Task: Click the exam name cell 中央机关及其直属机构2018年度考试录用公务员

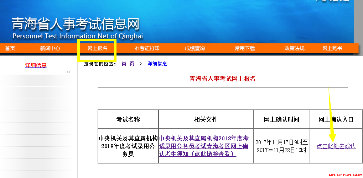Action: 128,146
